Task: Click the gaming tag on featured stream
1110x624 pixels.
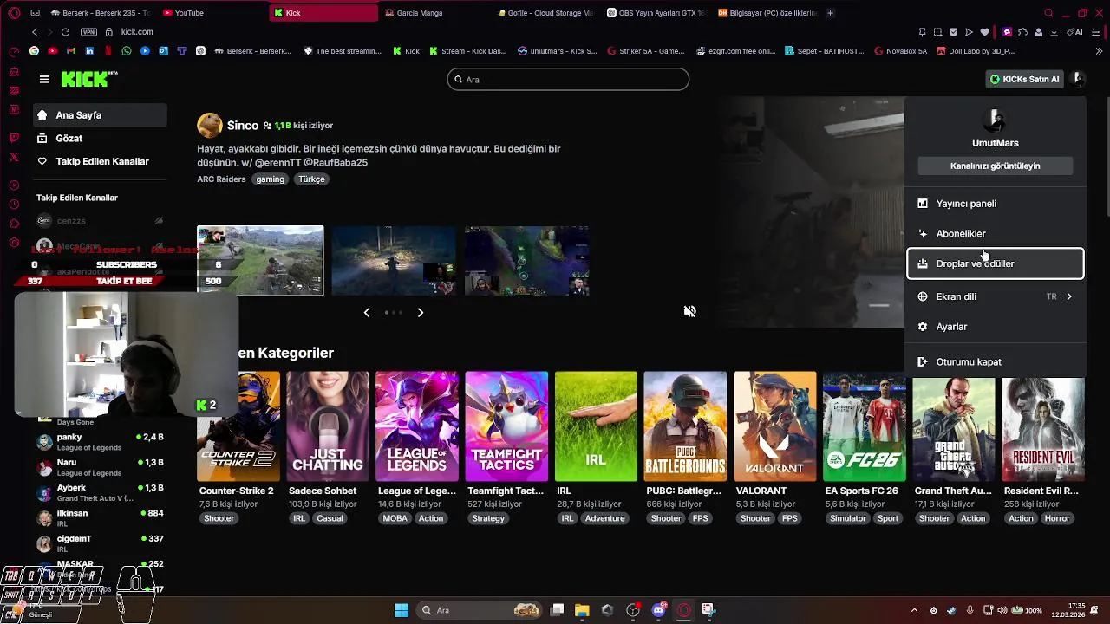Action: click(x=270, y=179)
